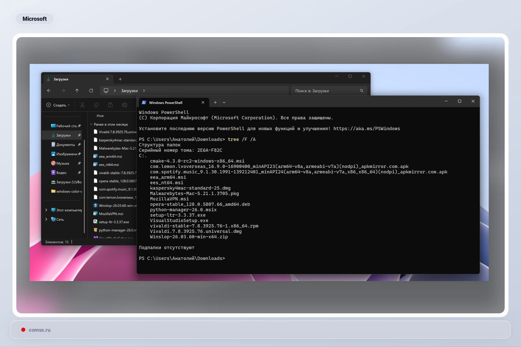
Task: Open Документы in the sidebar
Action: [65, 145]
